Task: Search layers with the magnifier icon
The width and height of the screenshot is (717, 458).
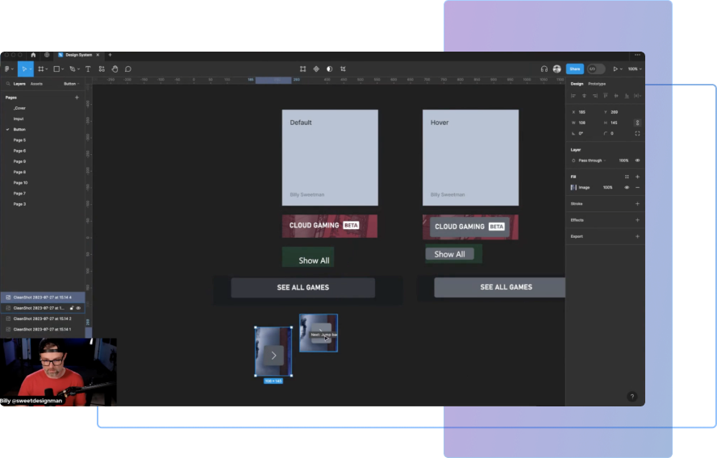Action: (x=8, y=84)
